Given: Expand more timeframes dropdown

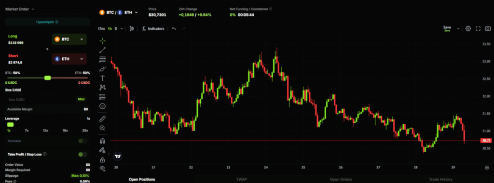Looking at the screenshot, I should pos(122,28).
